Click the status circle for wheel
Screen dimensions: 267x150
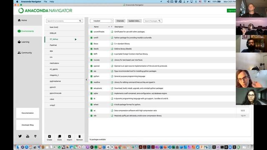pyautogui.click(x=112, y=105)
